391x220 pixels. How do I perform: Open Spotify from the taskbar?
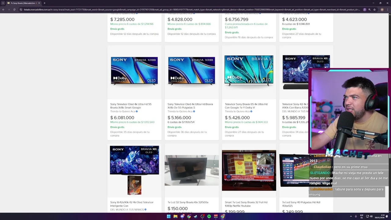209,216
